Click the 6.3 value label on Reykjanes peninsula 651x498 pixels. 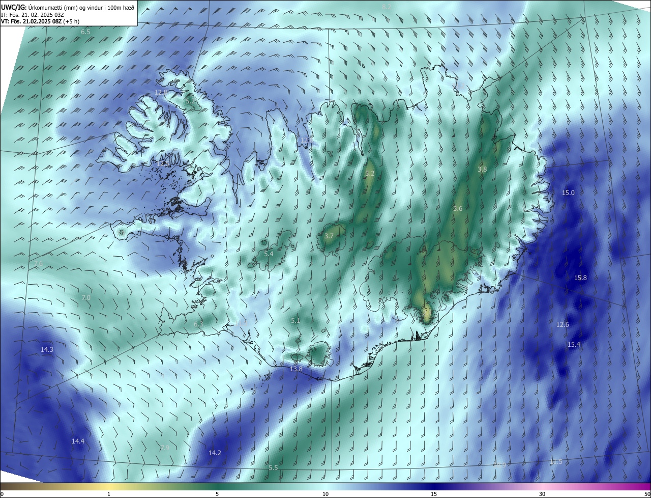[x=198, y=324]
